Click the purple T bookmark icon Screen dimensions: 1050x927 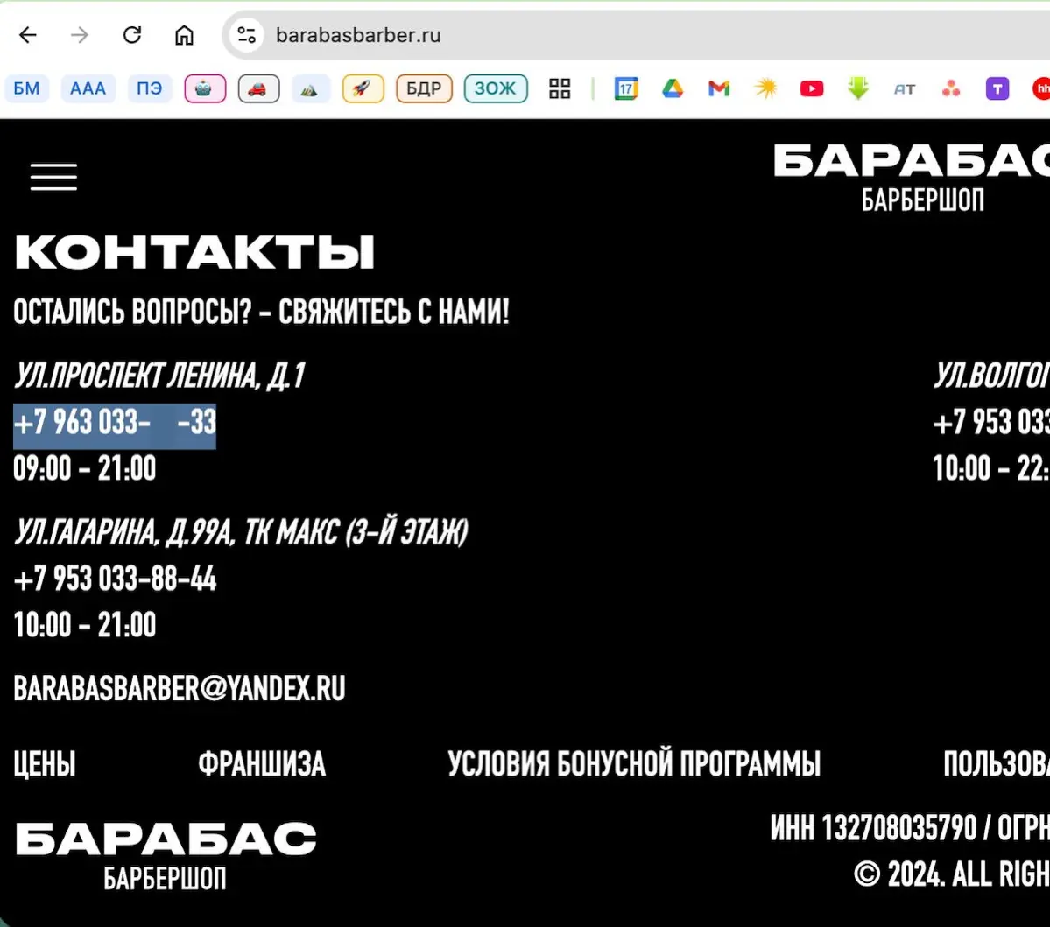[997, 88]
